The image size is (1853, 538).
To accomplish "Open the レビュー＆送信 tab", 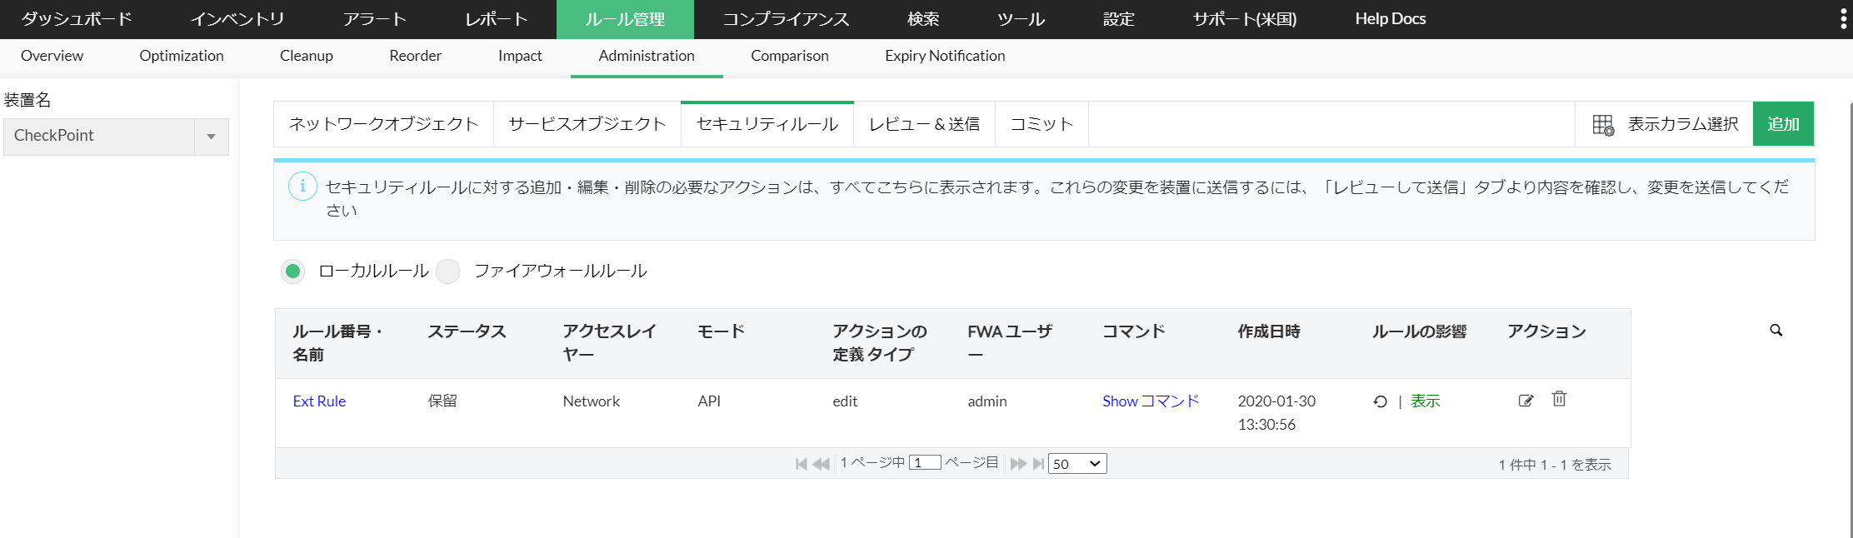I will [x=925, y=124].
